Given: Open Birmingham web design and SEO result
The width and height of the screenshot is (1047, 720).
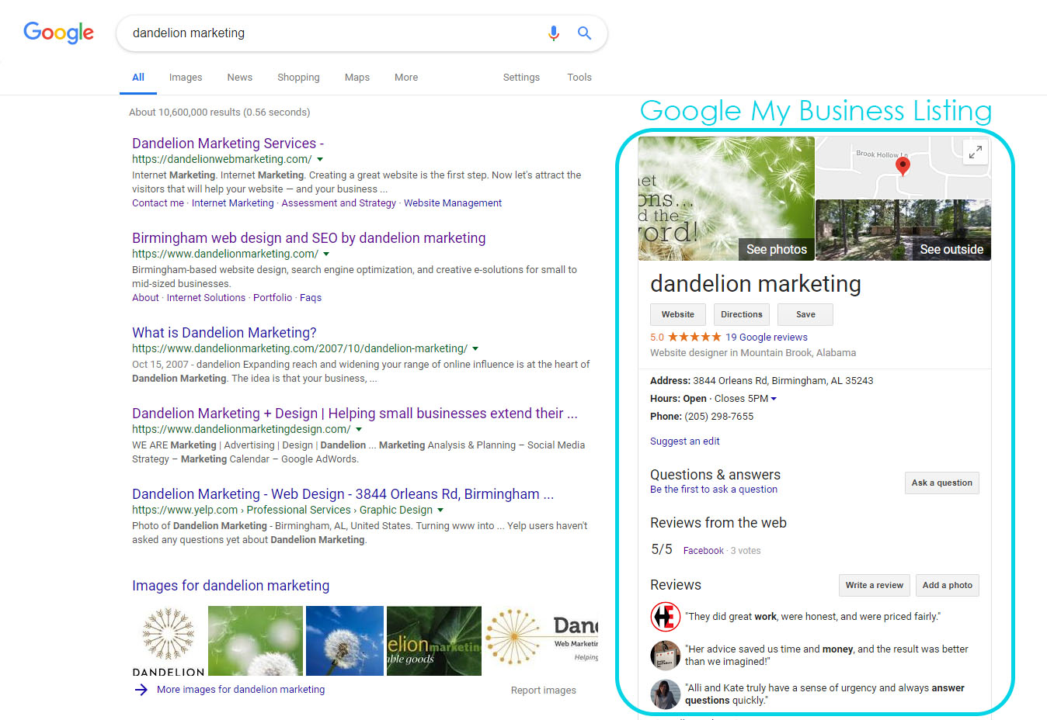Looking at the screenshot, I should (x=308, y=238).
